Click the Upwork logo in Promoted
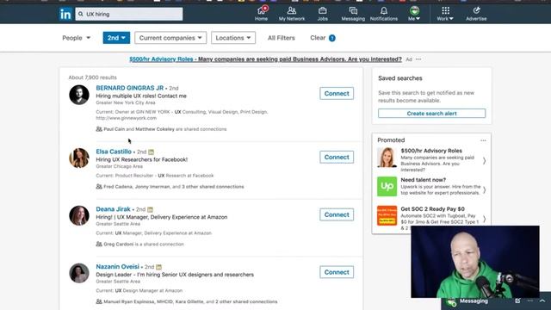 point(387,186)
